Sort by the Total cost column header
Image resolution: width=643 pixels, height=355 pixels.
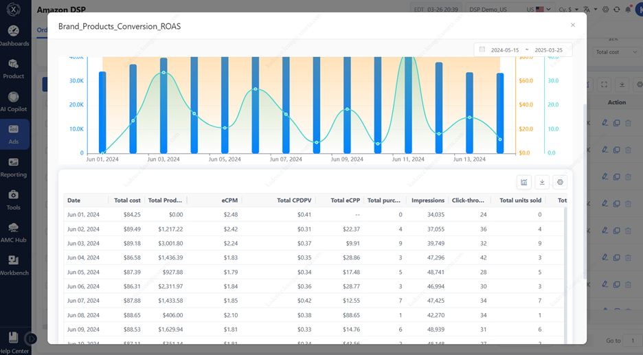coord(127,201)
